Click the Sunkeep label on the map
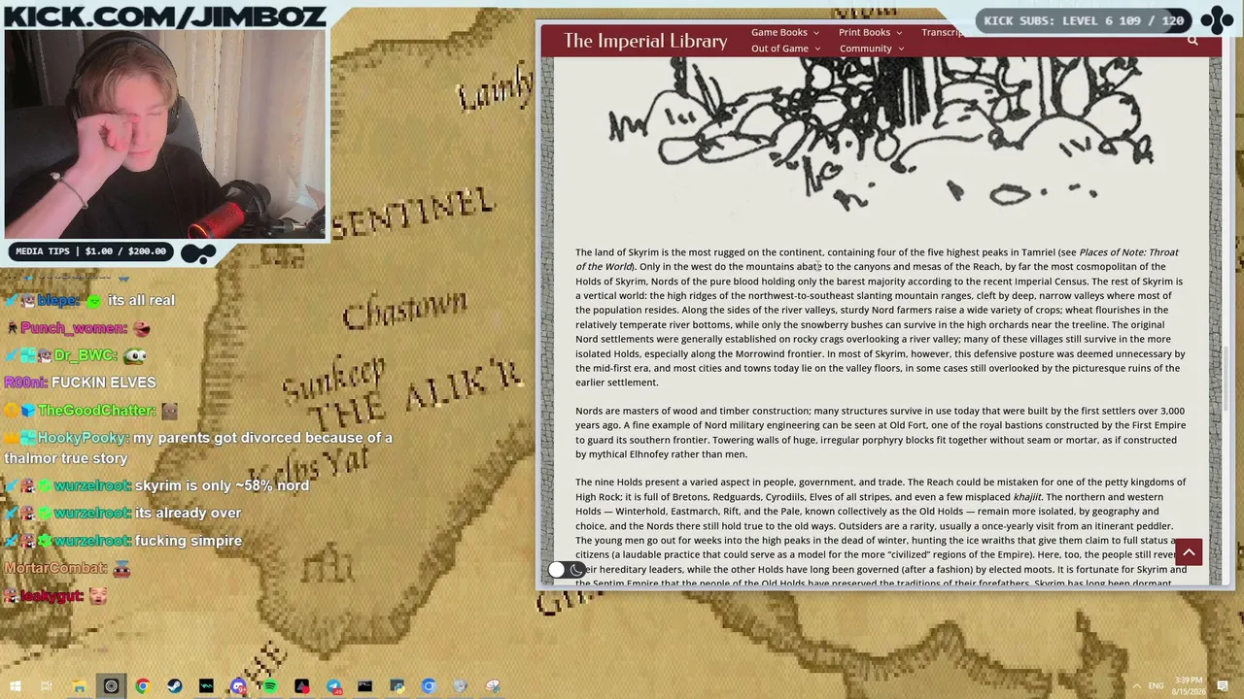The image size is (1244, 699). tap(333, 382)
